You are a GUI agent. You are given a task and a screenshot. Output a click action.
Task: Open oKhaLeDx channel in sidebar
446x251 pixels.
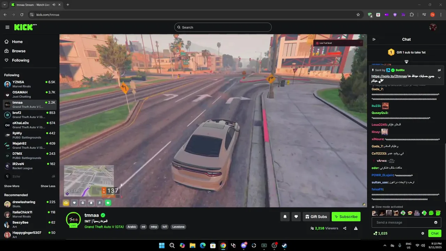pos(30,125)
